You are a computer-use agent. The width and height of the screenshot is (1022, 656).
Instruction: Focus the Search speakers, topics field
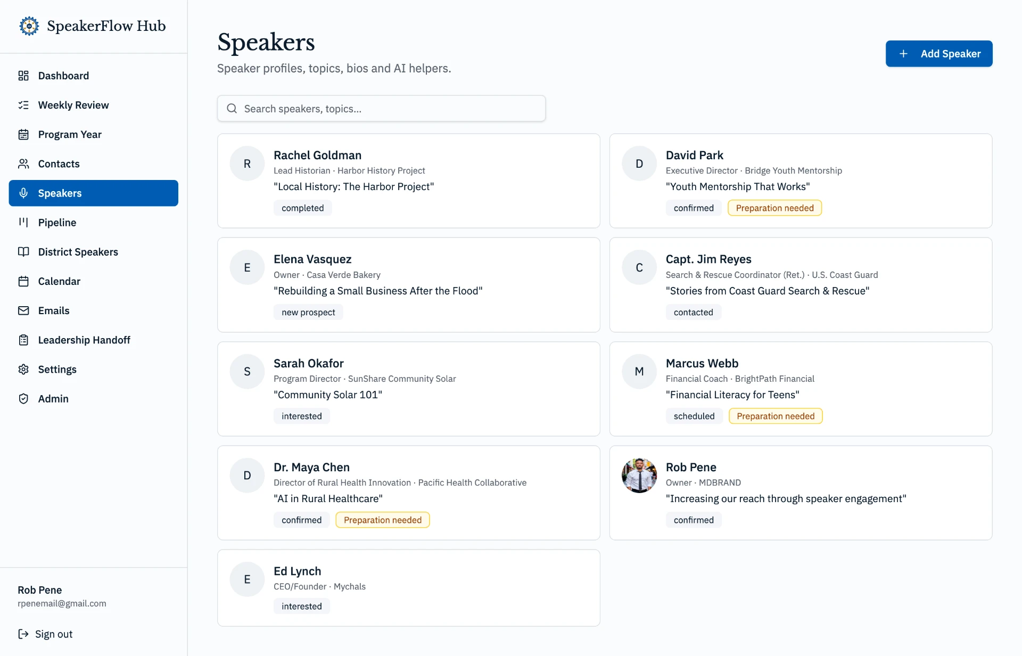382,109
